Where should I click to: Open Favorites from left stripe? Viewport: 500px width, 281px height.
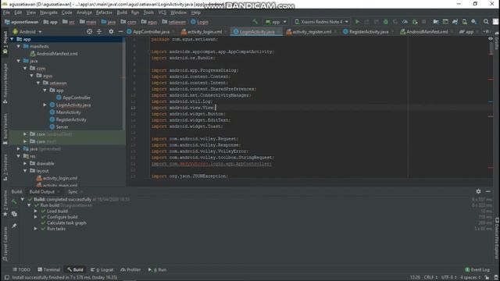(5, 204)
